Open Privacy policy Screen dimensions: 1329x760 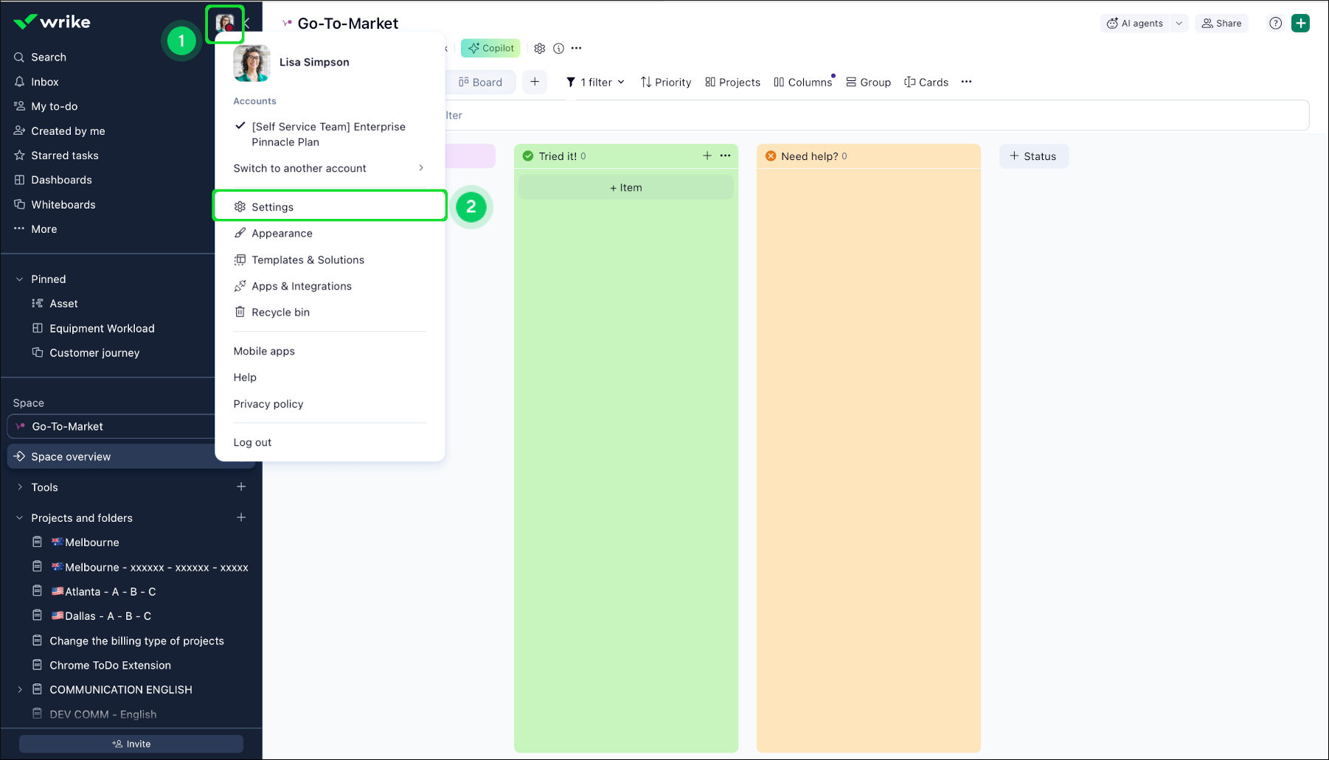[x=268, y=404]
